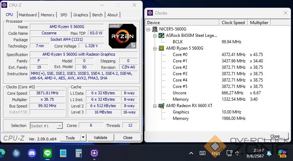The width and height of the screenshot is (293, 161).
Task: Click the CPU-Z taskbar icon
Action: click(94, 153)
